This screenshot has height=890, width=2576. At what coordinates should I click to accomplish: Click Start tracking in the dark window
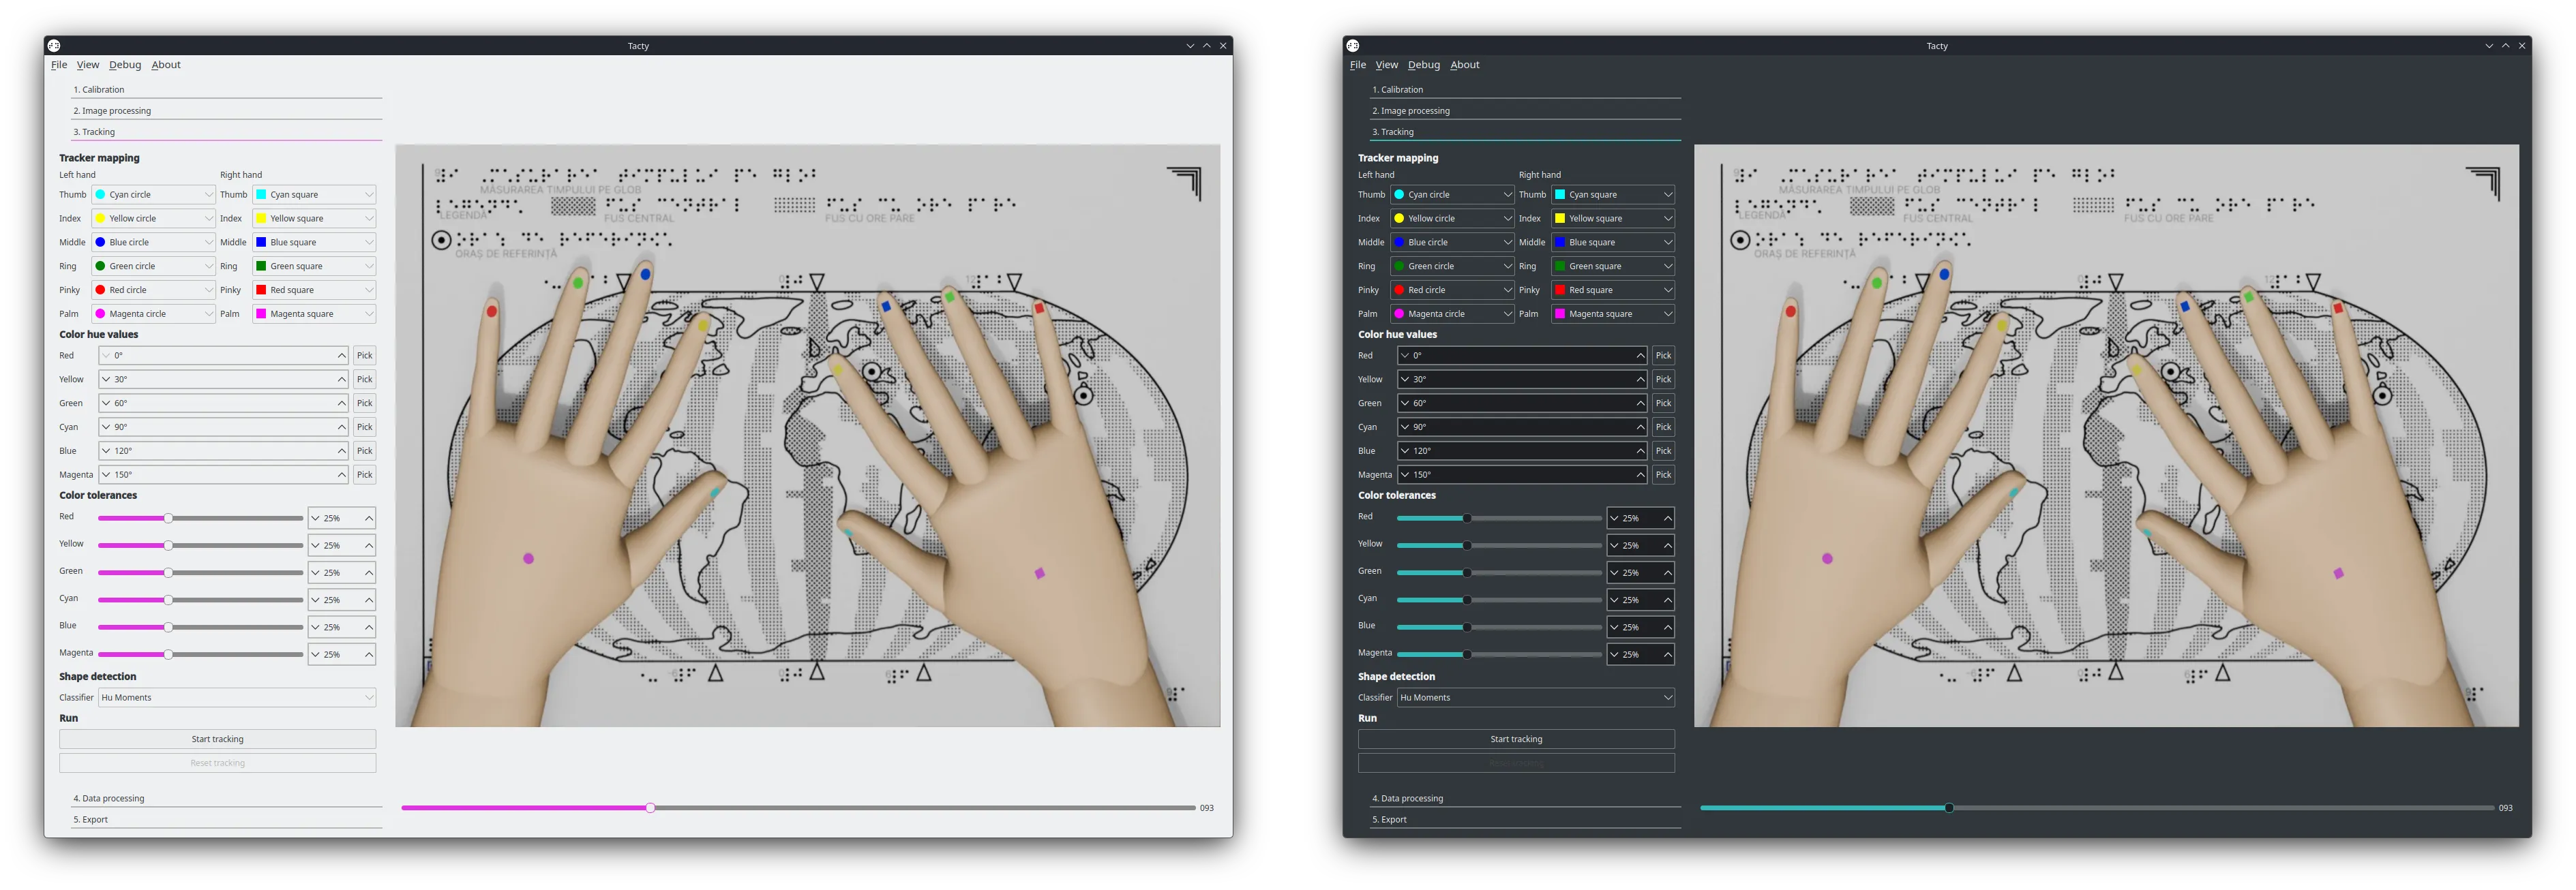1517,740
